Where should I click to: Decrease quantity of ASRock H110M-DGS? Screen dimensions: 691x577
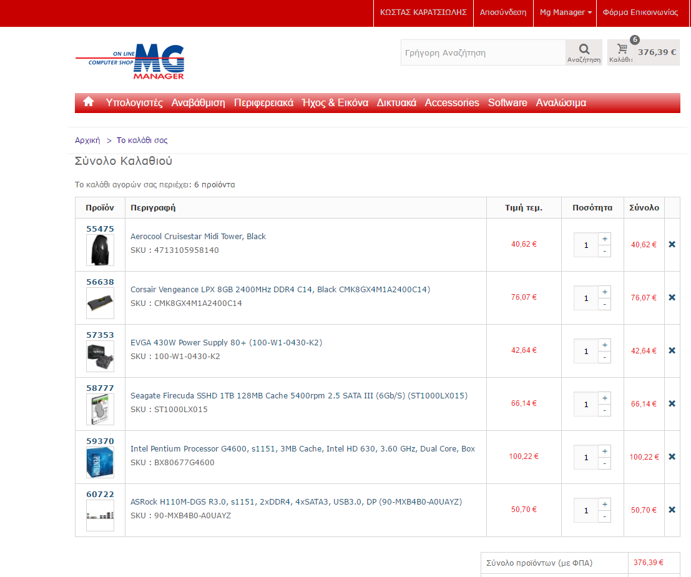click(x=605, y=516)
